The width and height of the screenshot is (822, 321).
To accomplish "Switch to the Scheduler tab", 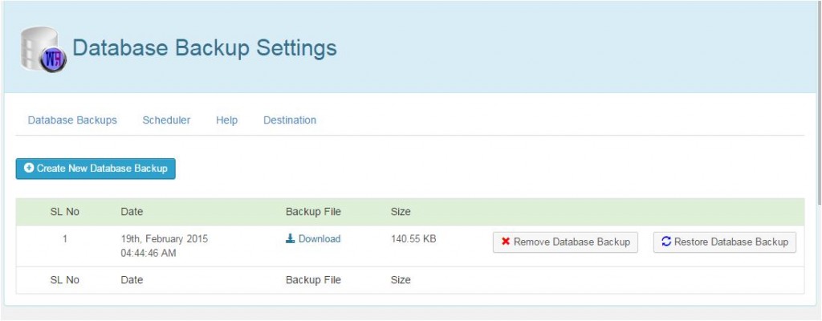I will pyautogui.click(x=166, y=120).
